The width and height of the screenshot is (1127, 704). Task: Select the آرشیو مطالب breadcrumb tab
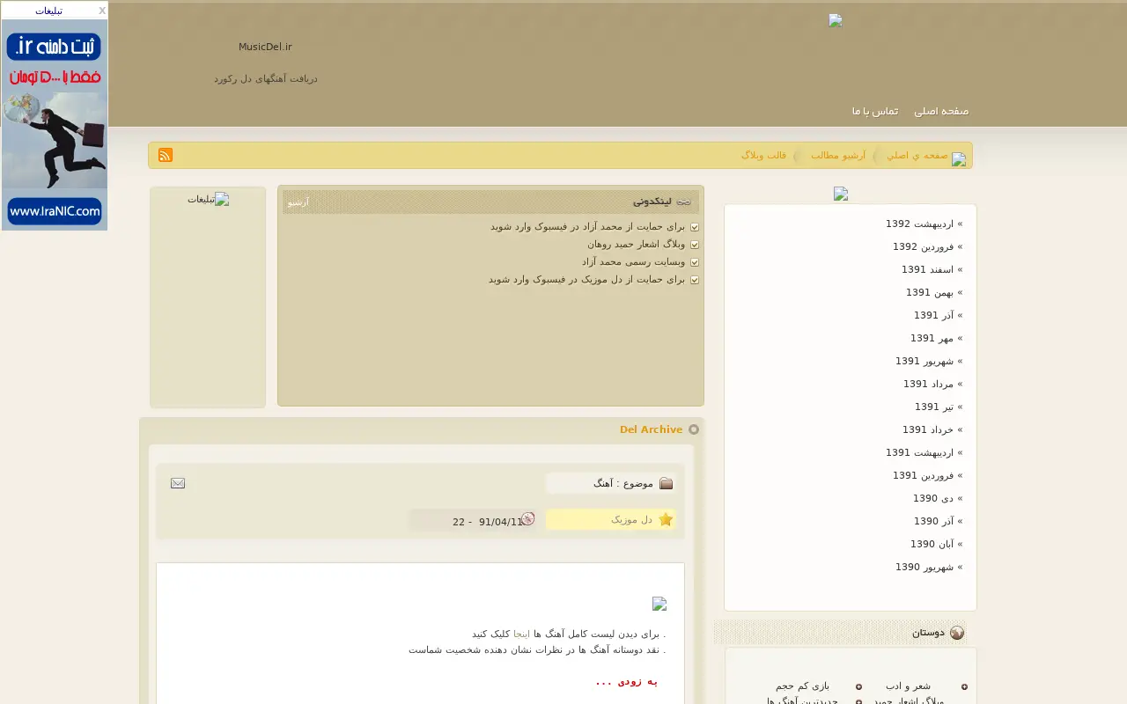[x=838, y=155]
